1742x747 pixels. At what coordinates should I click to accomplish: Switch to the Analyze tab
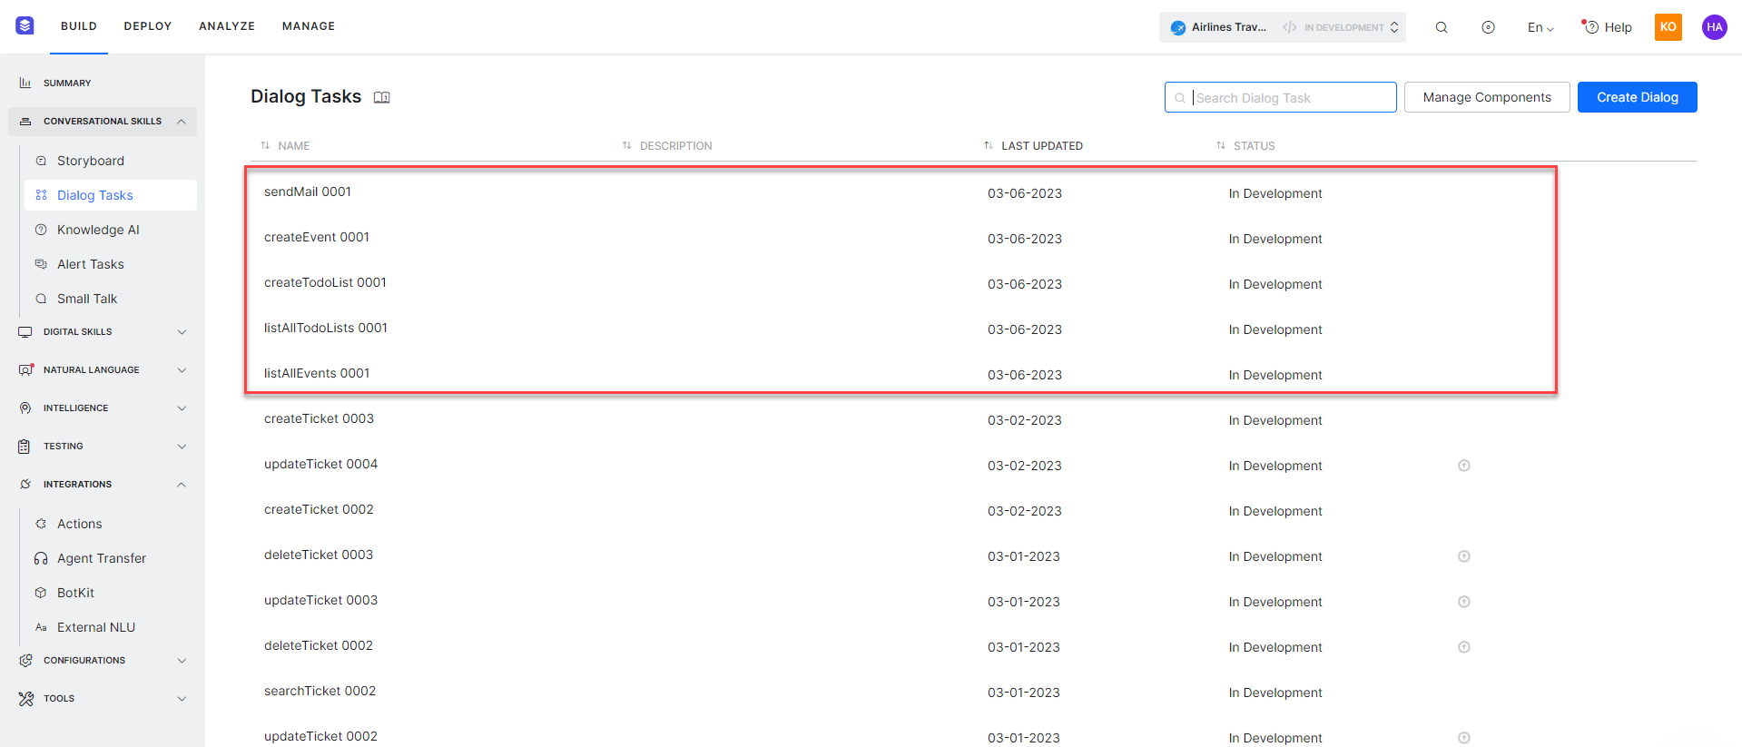pos(227,26)
